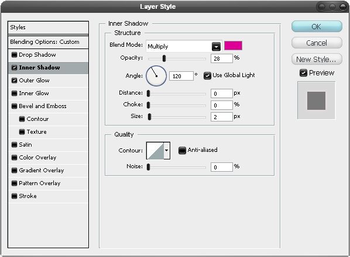
Task: Toggle the Outer Glow checkbox
Action: (14, 81)
